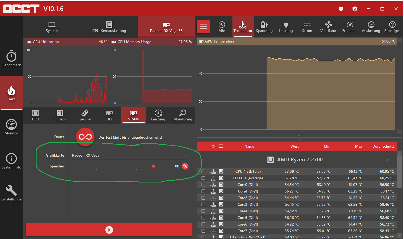Viewport: 404px width, 239px height.
Task: Open the Monitor gauge section
Action: click(x=11, y=127)
